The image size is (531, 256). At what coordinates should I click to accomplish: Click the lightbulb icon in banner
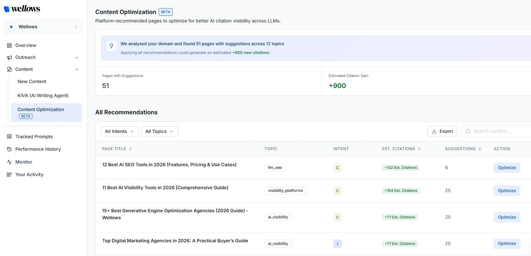111,46
